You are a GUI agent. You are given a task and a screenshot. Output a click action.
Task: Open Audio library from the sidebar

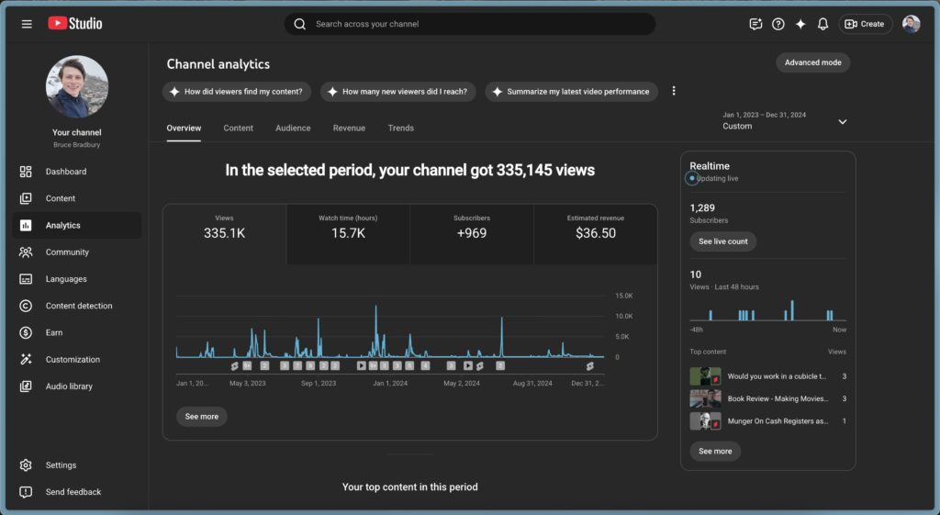(69, 386)
